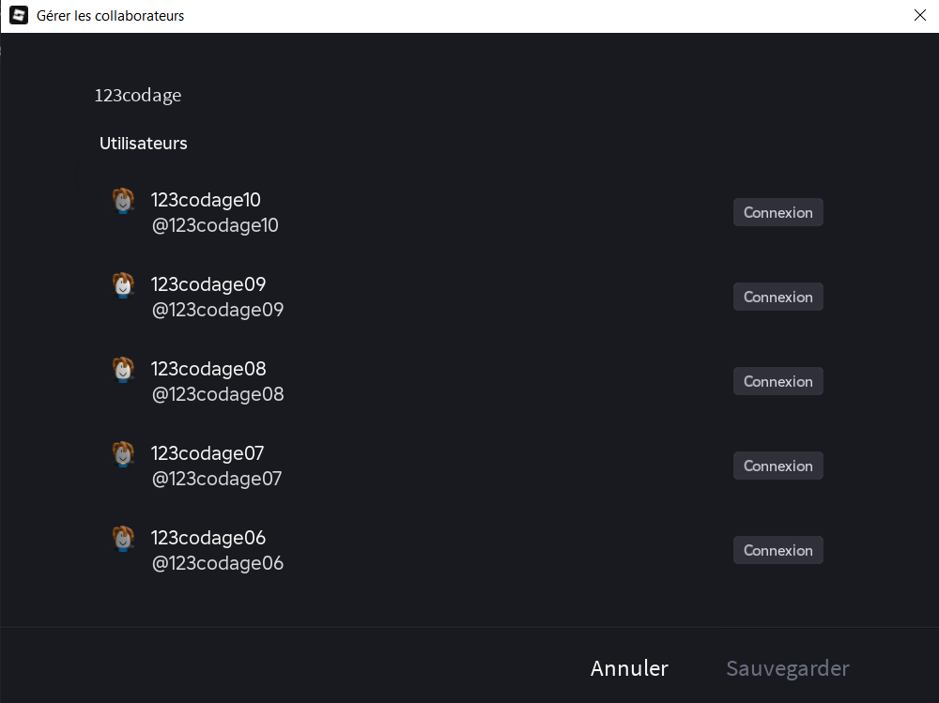Viewport: 939px width, 703px height.
Task: Select user name 123codage10
Action: click(206, 200)
